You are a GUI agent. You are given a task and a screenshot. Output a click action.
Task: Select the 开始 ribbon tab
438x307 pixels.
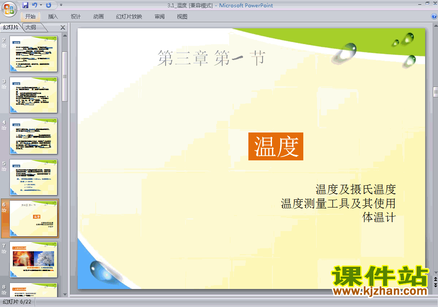[30, 16]
